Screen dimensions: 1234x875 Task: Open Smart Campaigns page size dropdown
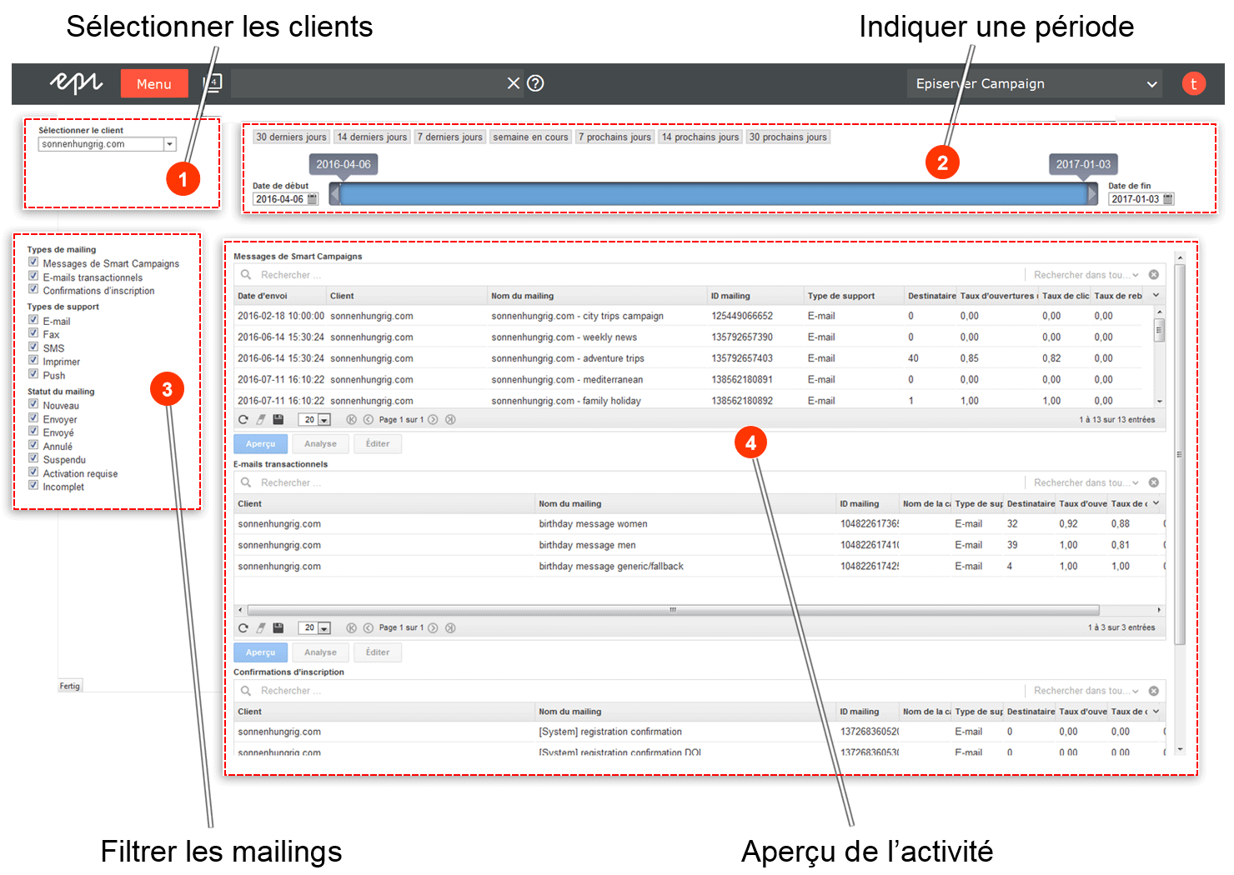(324, 420)
